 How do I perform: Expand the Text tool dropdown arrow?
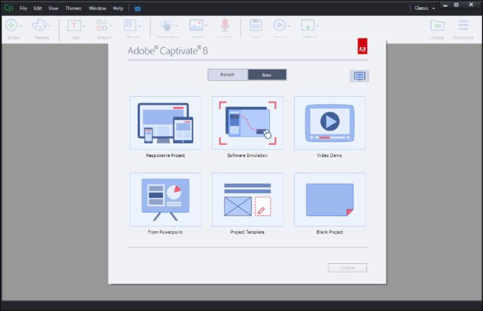point(84,26)
